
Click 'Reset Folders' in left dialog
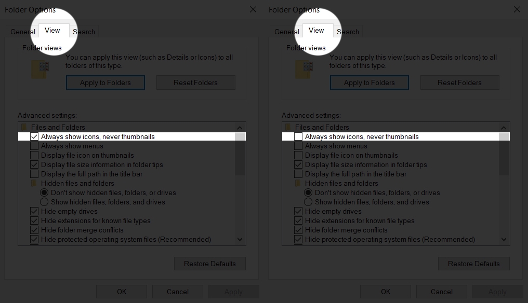[x=195, y=82]
